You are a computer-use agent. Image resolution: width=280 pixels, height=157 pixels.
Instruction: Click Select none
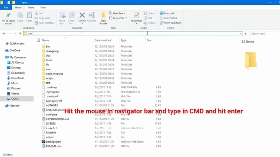pyautogui.click(x=168, y=18)
